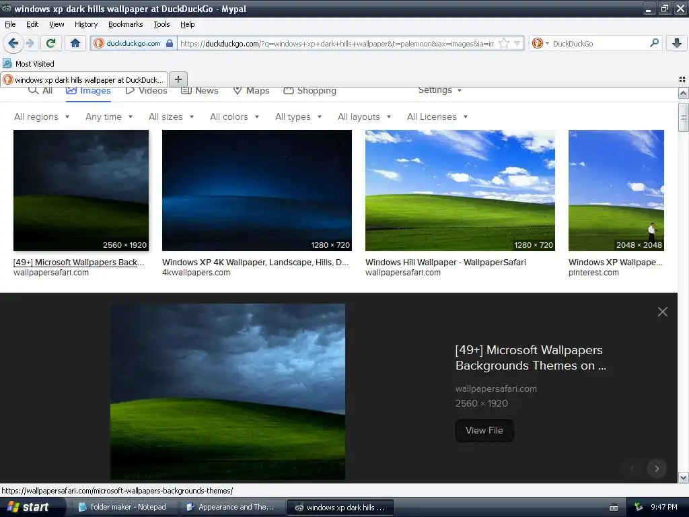Show next image with right chevron

point(657,469)
